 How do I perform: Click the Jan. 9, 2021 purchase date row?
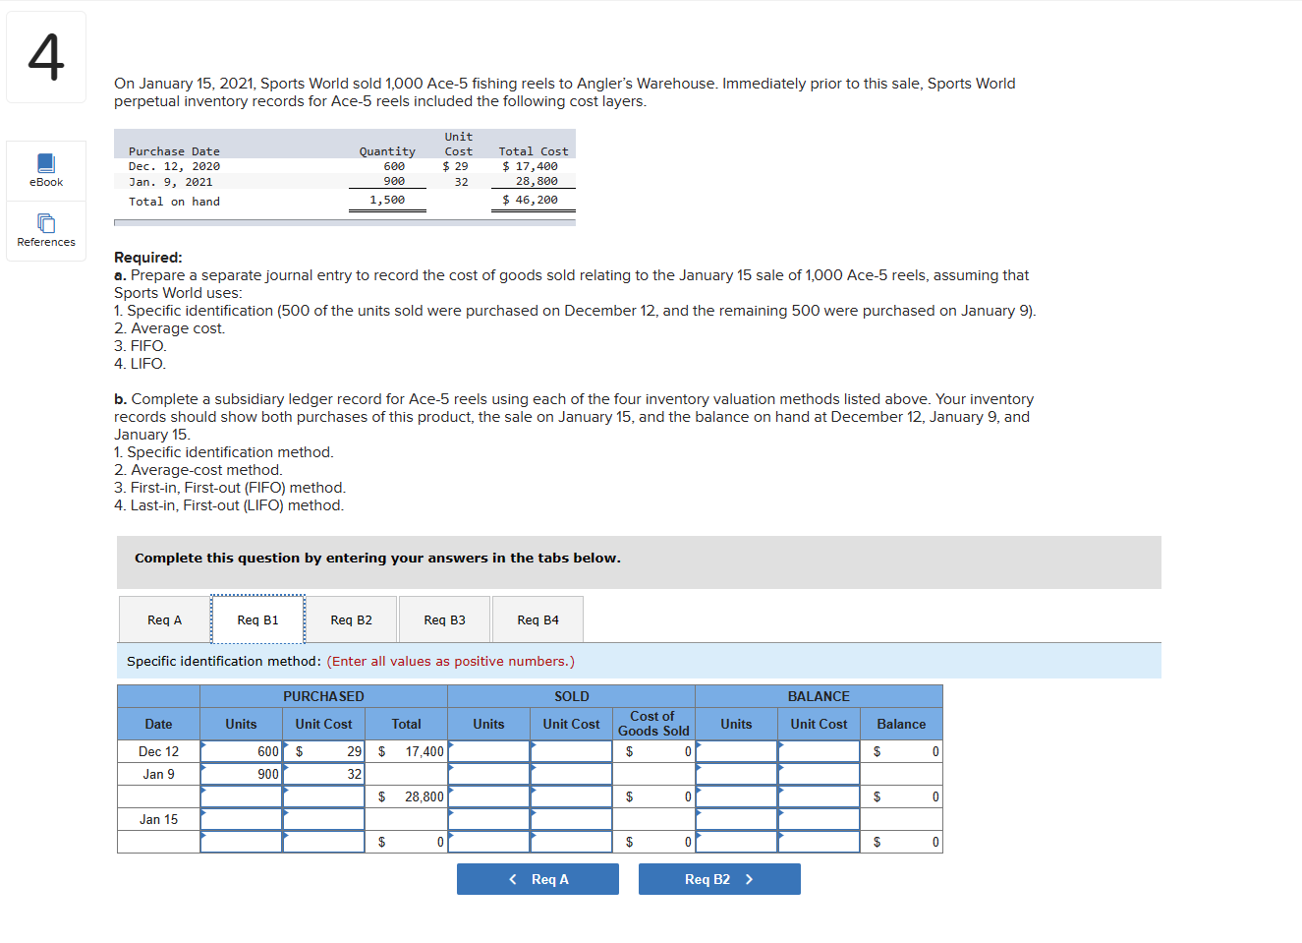click(344, 181)
